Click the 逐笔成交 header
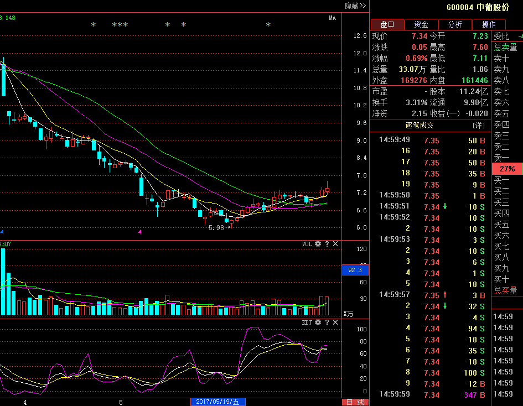523x406 pixels. (420, 126)
